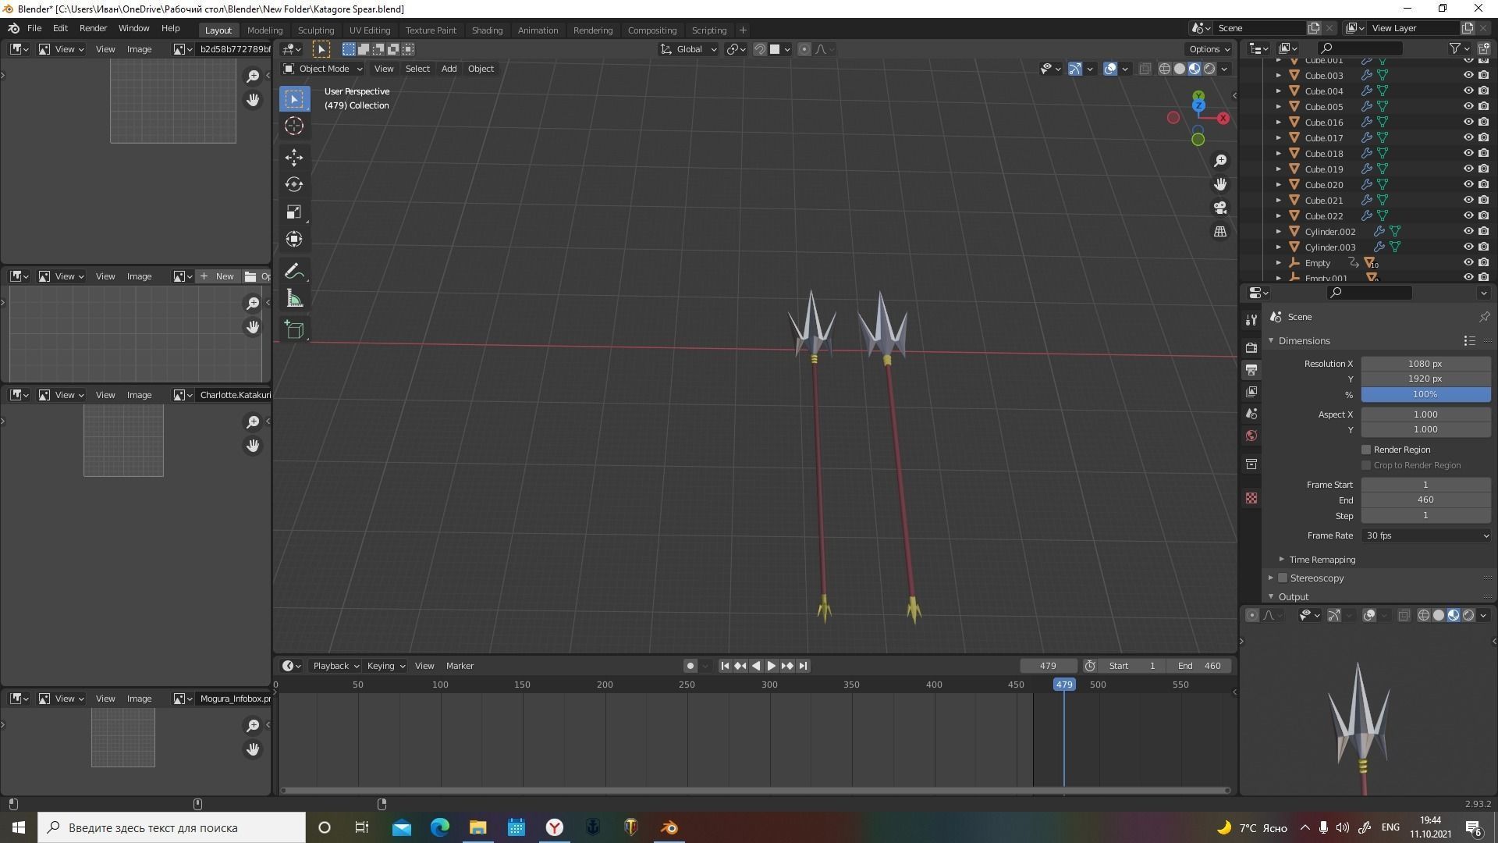The width and height of the screenshot is (1498, 843).
Task: Select the 3D Cursor tool
Action: (x=294, y=126)
